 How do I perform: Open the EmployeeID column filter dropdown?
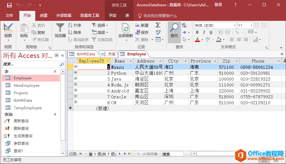(x=108, y=61)
